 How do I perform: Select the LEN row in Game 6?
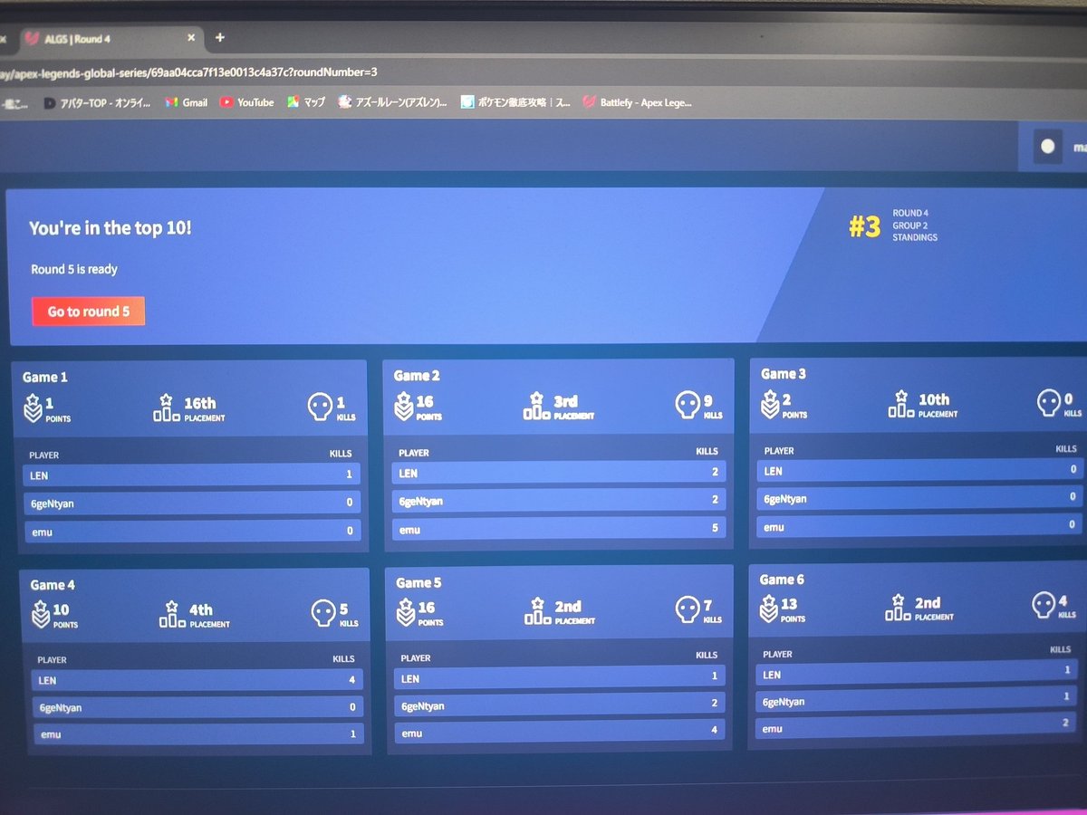(x=917, y=674)
